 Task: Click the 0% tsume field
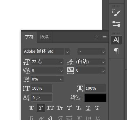(x=45, y=79)
